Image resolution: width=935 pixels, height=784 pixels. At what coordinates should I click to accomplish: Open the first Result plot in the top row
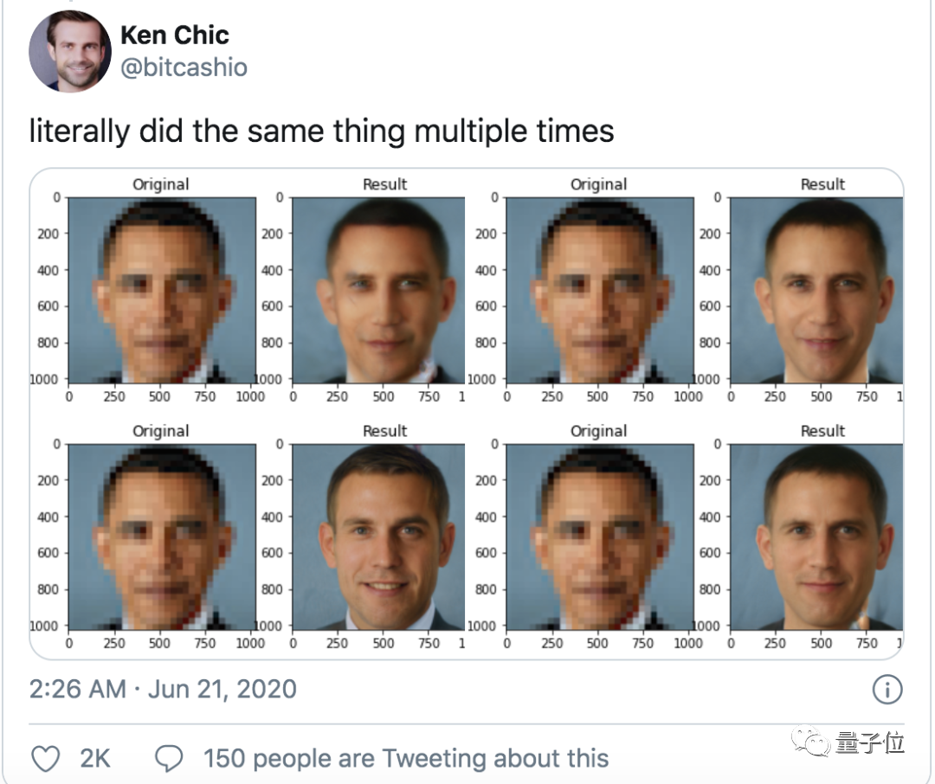coord(378,290)
